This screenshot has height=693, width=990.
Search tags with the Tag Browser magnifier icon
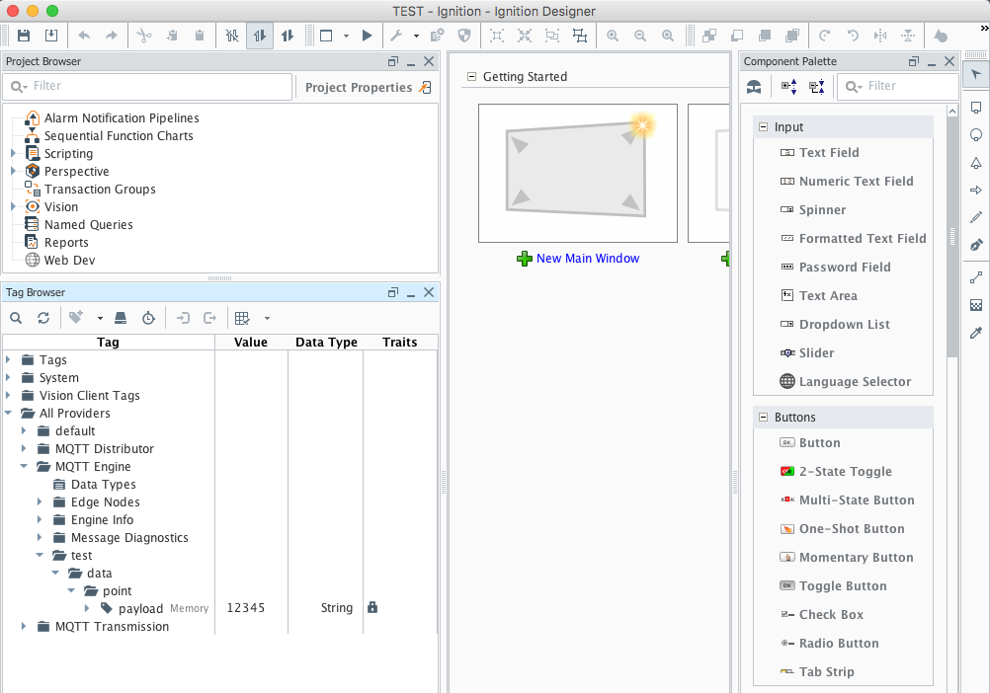(x=16, y=319)
